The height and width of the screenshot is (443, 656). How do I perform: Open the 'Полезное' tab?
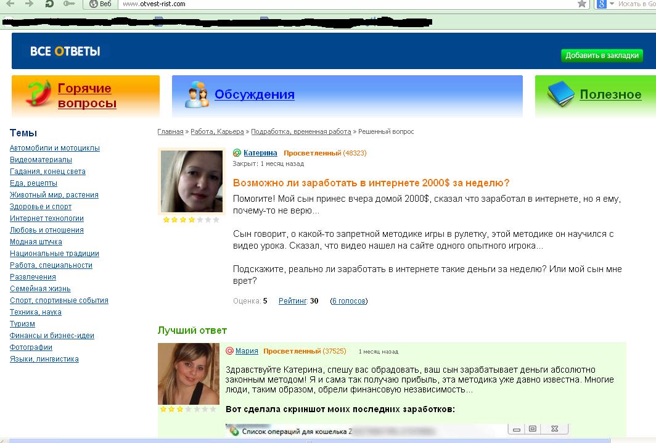pyautogui.click(x=610, y=94)
